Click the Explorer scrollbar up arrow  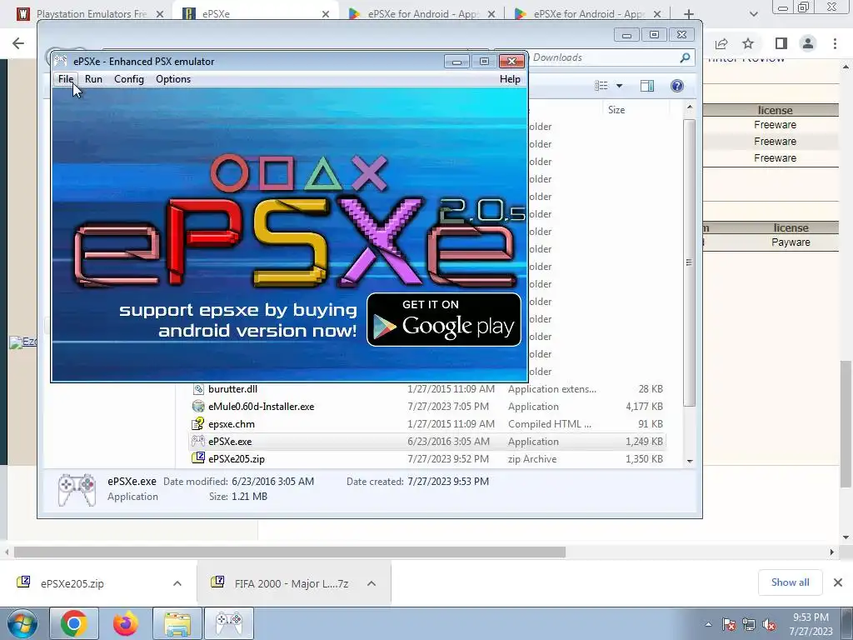click(x=690, y=107)
